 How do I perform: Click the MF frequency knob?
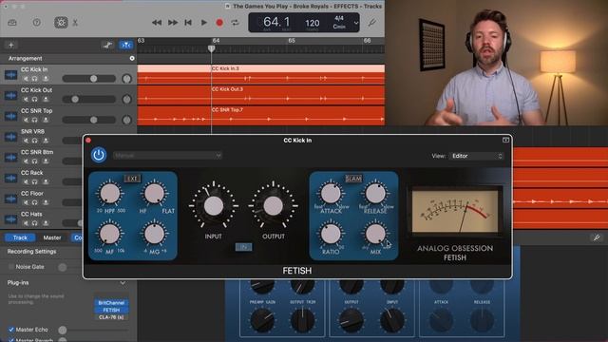tap(110, 235)
